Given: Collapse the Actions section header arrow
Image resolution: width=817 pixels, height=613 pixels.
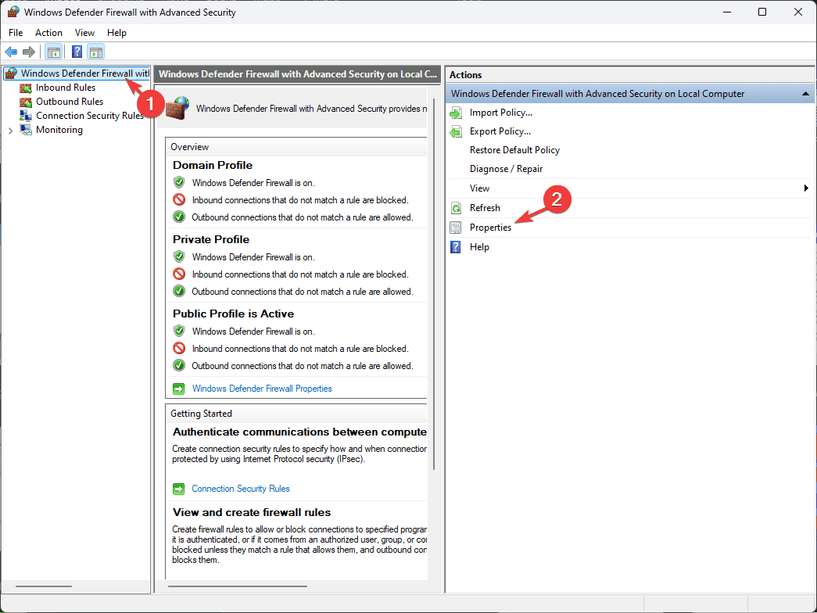Looking at the screenshot, I should (x=805, y=94).
